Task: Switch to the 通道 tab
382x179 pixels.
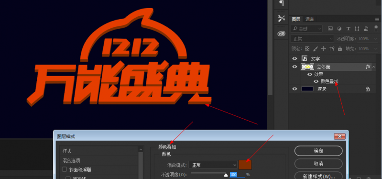Action: (x=310, y=19)
